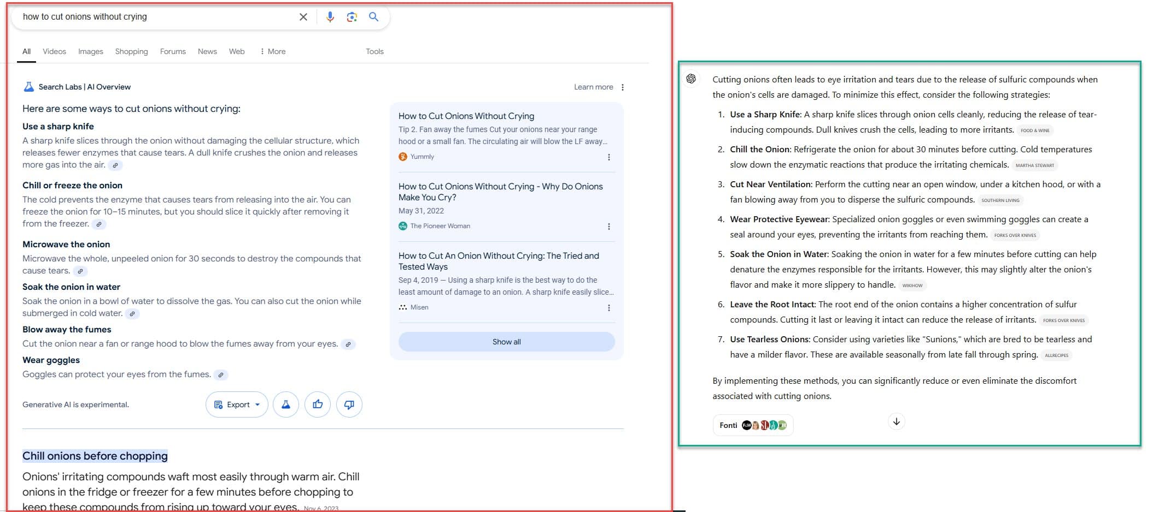Click the Yummly source favicon
The width and height of the screenshot is (1153, 512).
[x=403, y=157]
